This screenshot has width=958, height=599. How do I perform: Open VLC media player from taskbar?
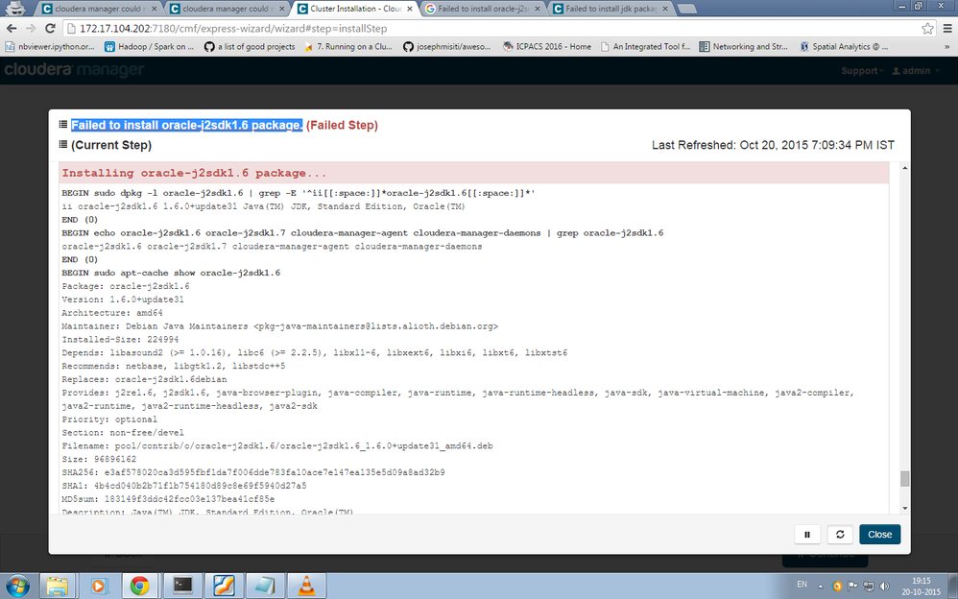click(x=306, y=587)
